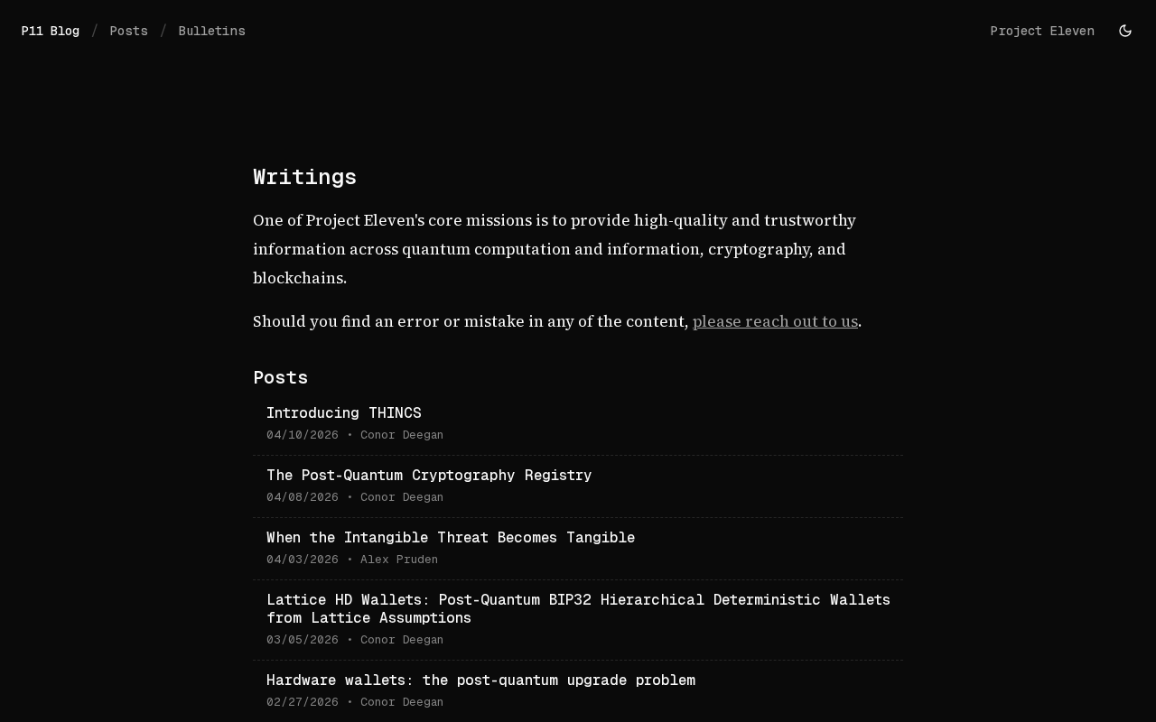
Task: Read When the Intangible Threat Becomes Tangible
Action: (x=450, y=537)
